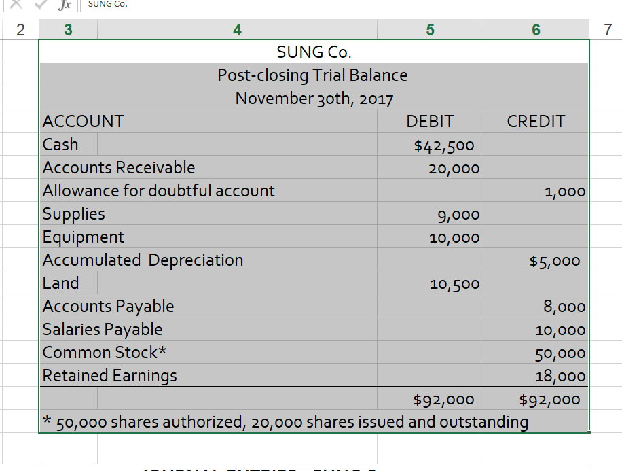The height and width of the screenshot is (471, 622).
Task: Select the Supplies account cell
Action: [x=208, y=213]
